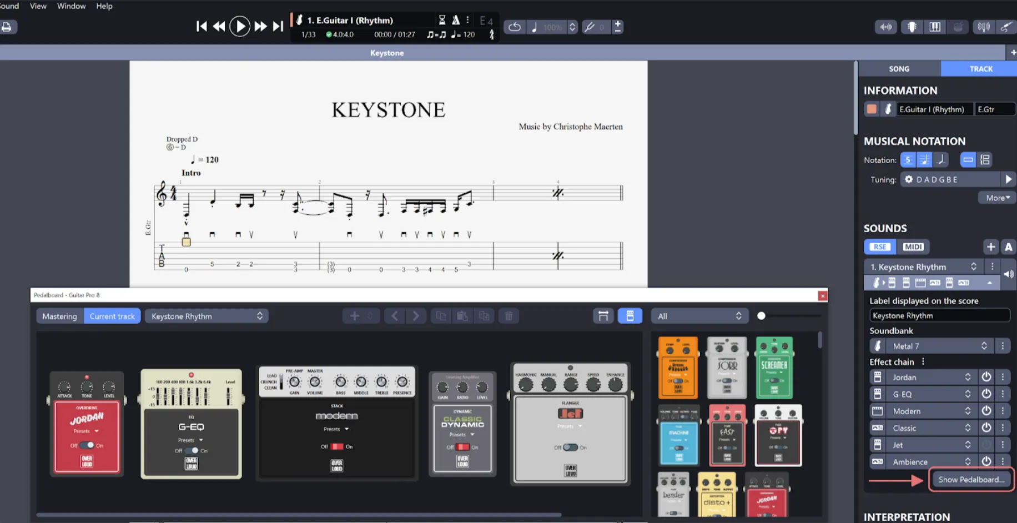
Task: Add a new file tab with plus
Action: 1013,52
